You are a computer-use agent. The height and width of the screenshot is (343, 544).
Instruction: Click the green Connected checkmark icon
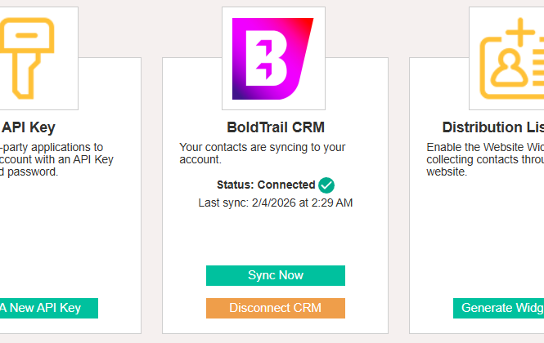(x=326, y=185)
